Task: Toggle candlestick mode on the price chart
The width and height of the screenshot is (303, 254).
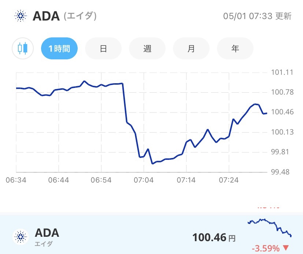Action: point(22,48)
